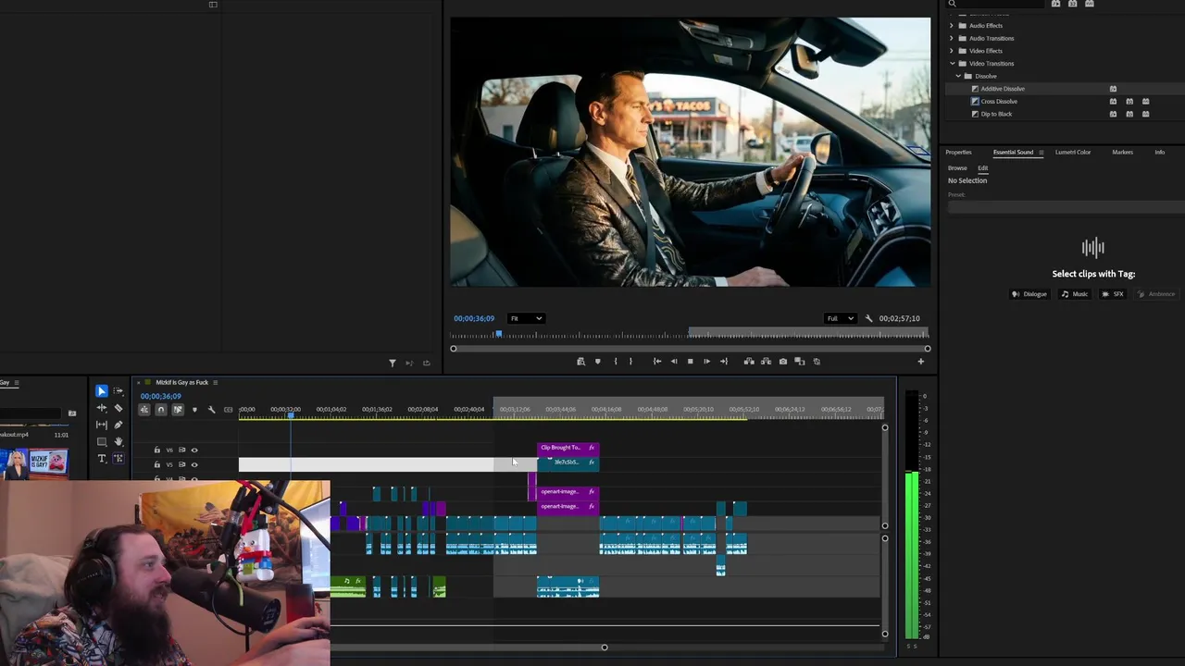Select the Razor tool
The height and width of the screenshot is (666, 1185).
click(x=118, y=408)
